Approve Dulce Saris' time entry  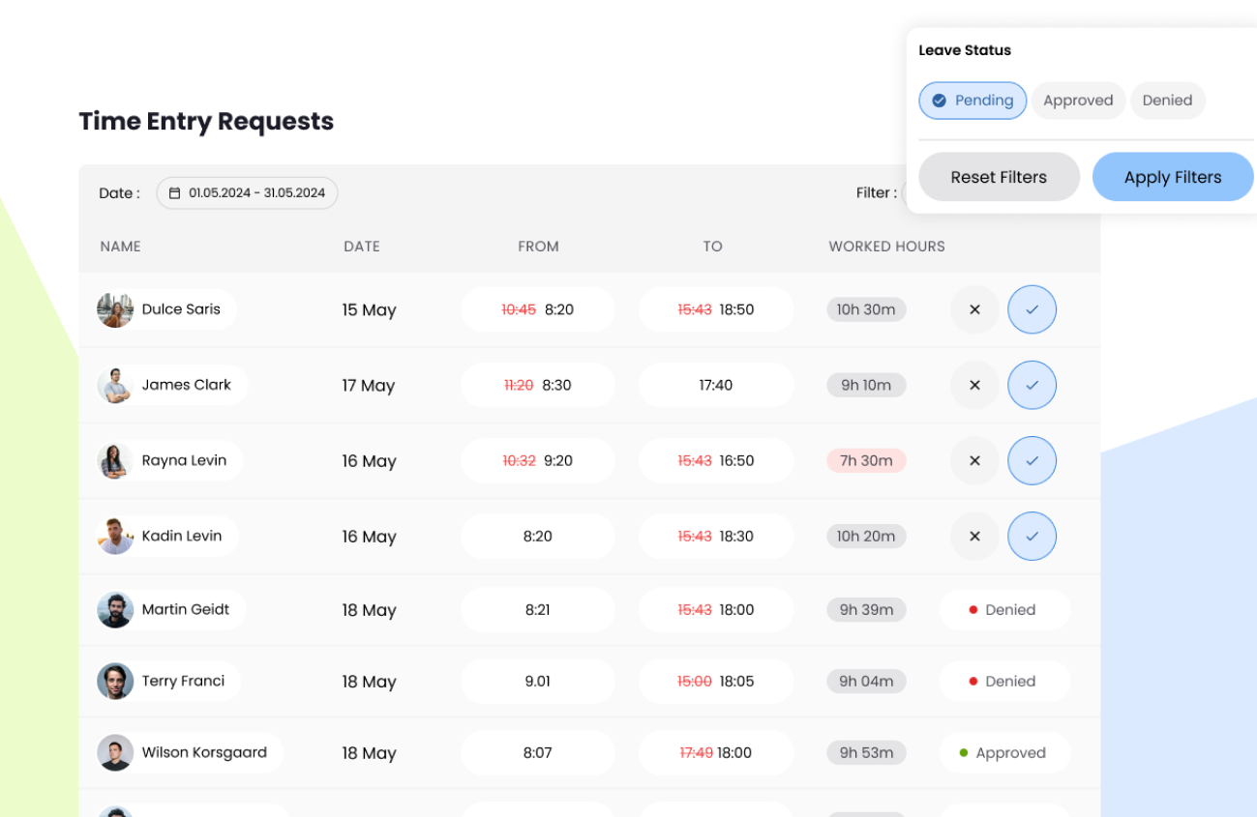coord(1032,309)
